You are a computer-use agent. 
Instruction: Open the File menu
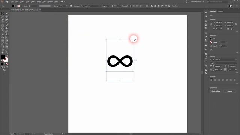pyautogui.click(x=12, y=1)
